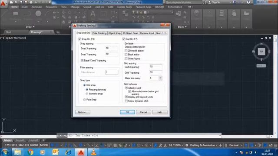
Task: Switch to the 3D Object Snap tab
Action: coord(130,33)
